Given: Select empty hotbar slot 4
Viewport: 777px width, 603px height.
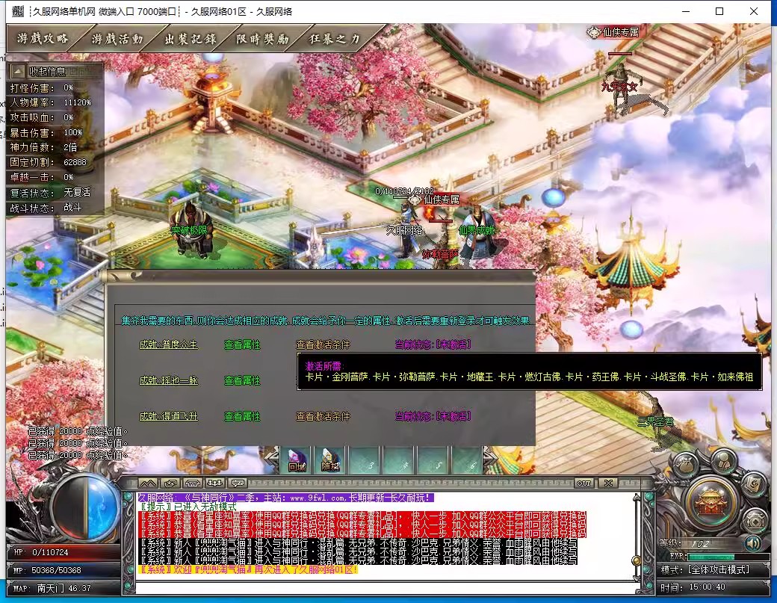Looking at the screenshot, I should pos(398,460).
